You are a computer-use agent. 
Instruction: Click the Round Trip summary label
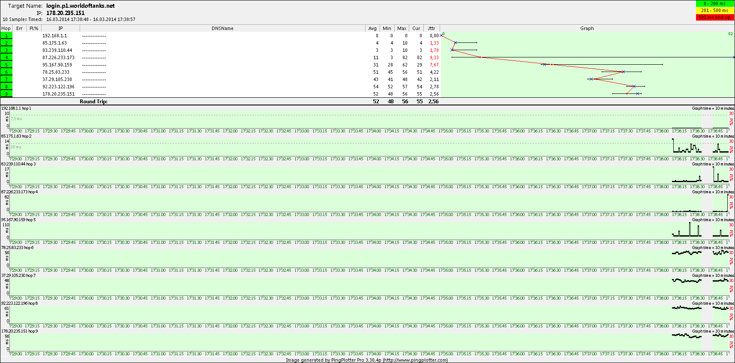tap(93, 102)
